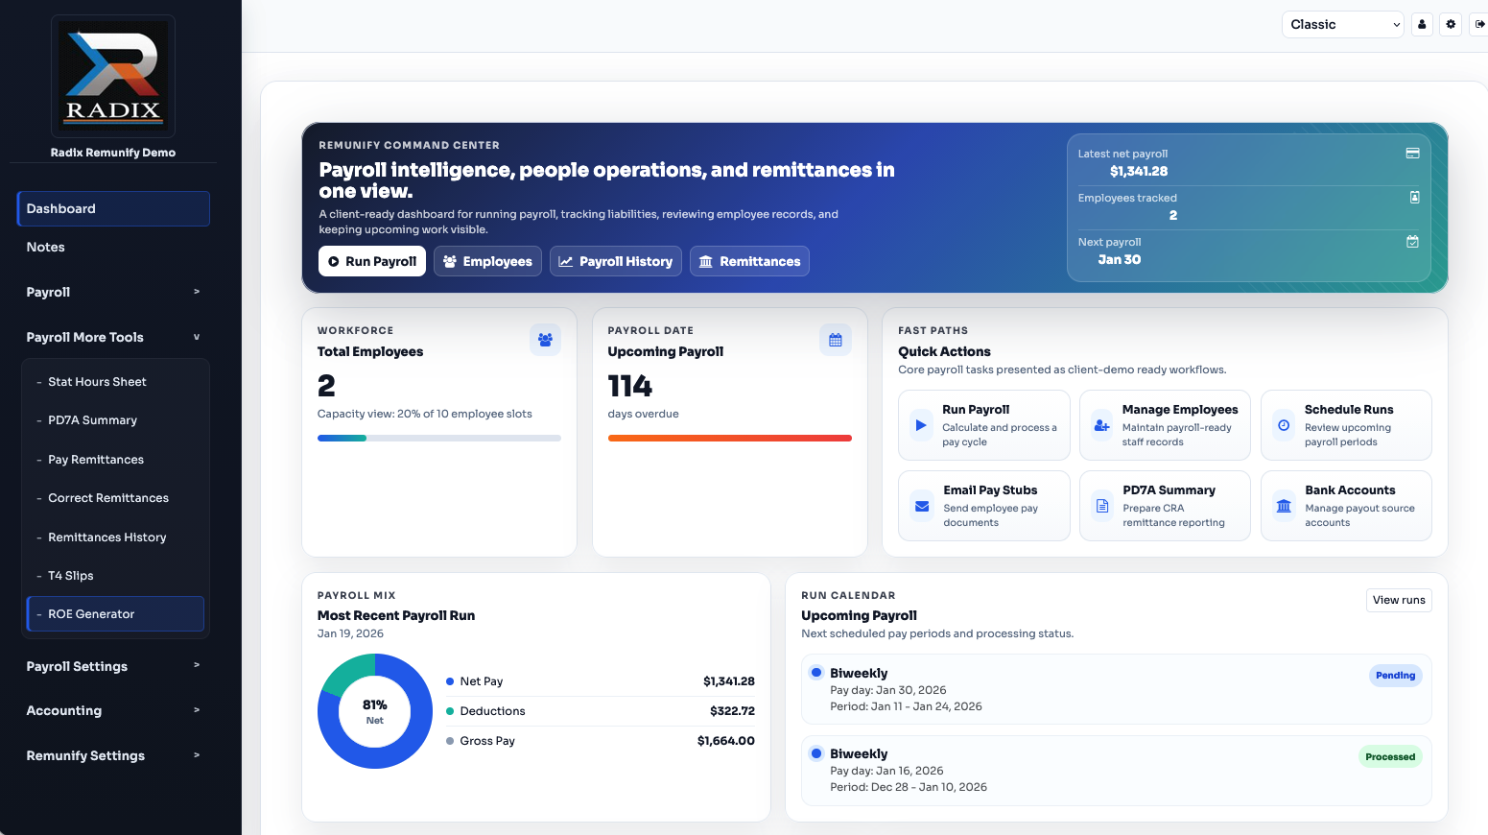1488x835 pixels.
Task: Click the Latest net payroll card icon
Action: [x=1412, y=153]
